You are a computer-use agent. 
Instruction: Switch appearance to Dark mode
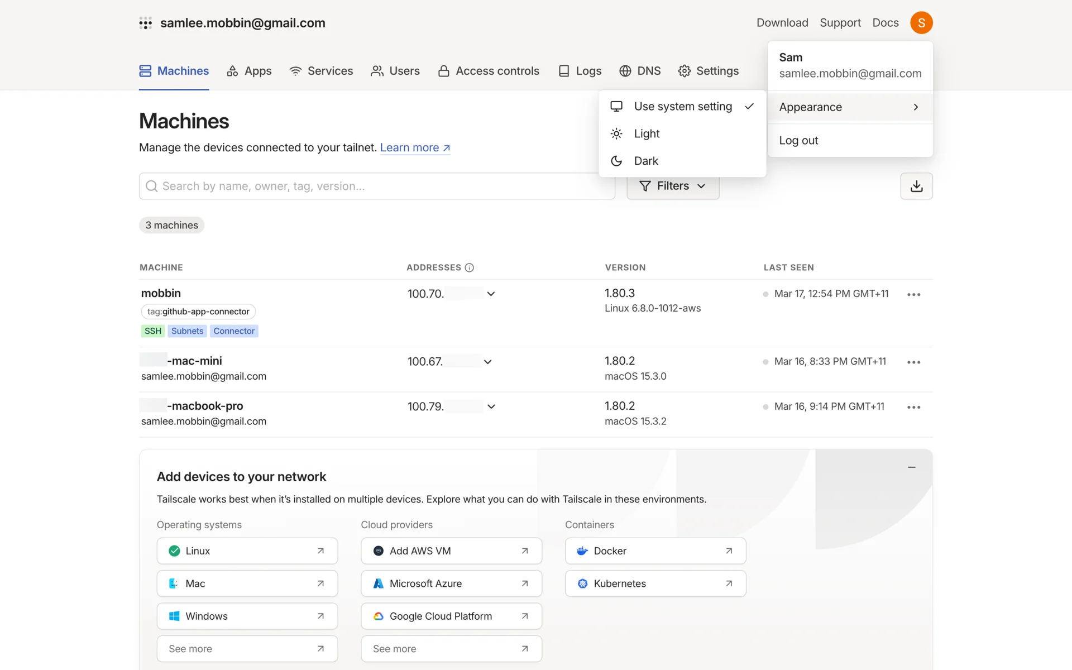click(x=645, y=161)
